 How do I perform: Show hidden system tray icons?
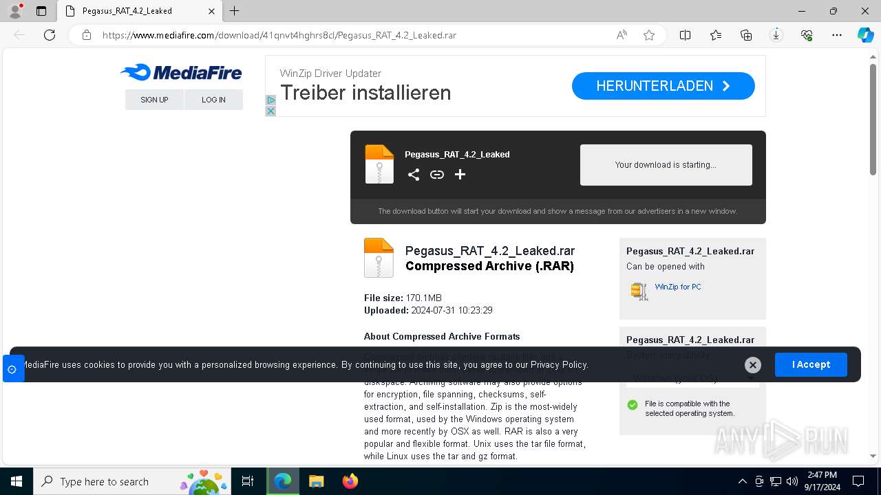click(742, 481)
